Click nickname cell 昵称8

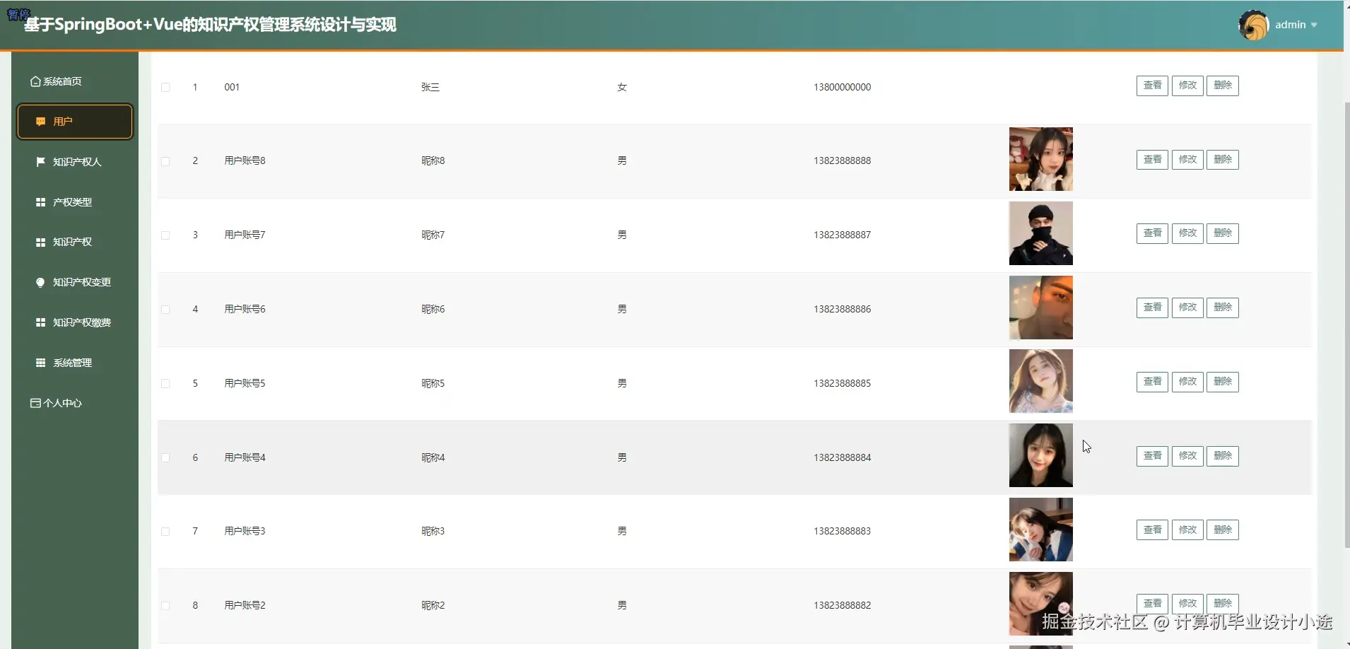tap(433, 161)
